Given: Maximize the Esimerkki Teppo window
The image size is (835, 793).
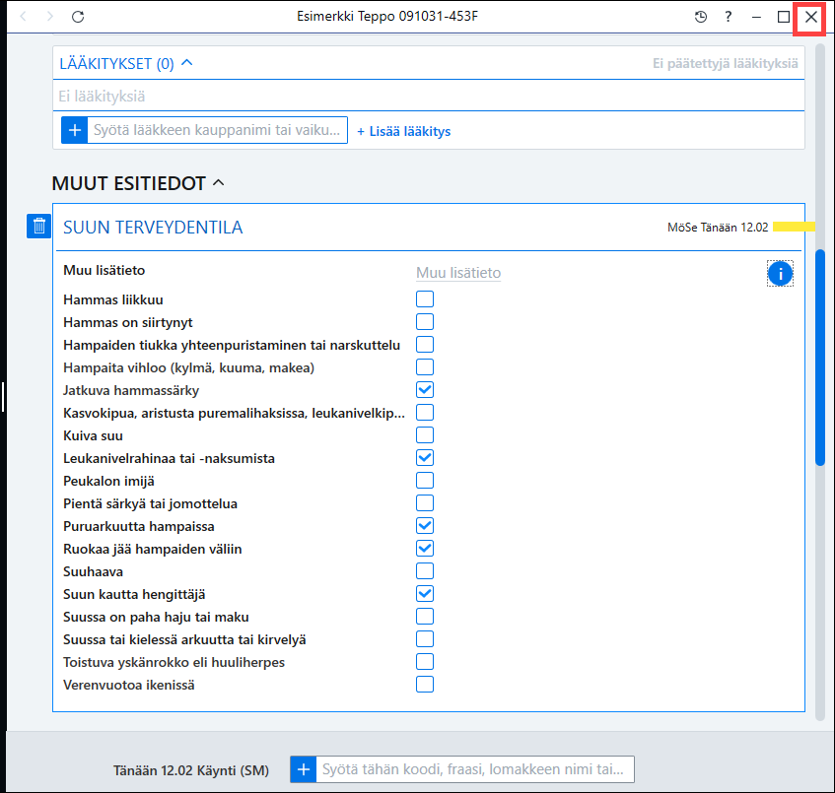Looking at the screenshot, I should click(x=784, y=17).
